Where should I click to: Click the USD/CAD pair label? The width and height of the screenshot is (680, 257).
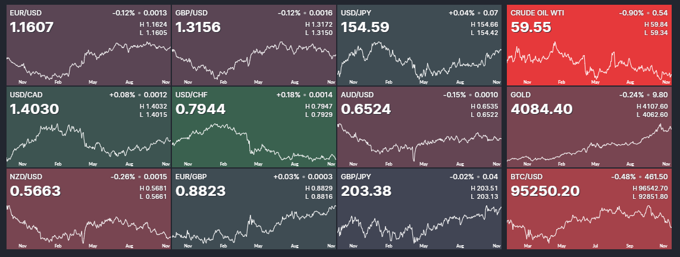coord(26,94)
